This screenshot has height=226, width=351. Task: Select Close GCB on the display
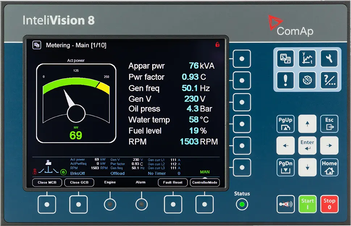(x=79, y=183)
